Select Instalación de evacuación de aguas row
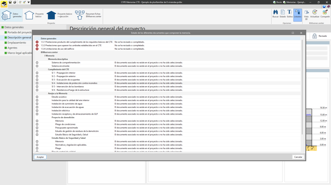This screenshot has height=185, width=331. pos(168,107)
